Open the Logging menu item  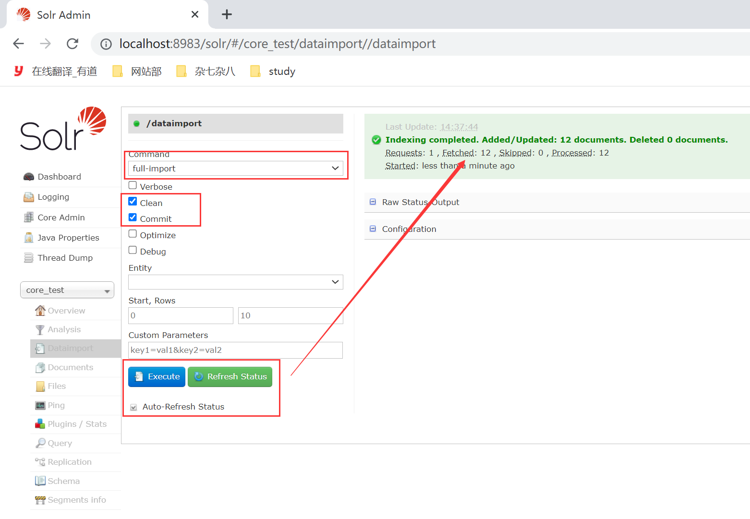[x=53, y=197]
